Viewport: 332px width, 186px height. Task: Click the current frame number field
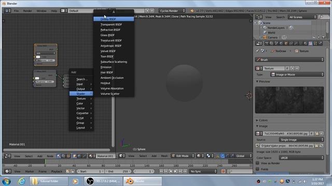coord(144,171)
